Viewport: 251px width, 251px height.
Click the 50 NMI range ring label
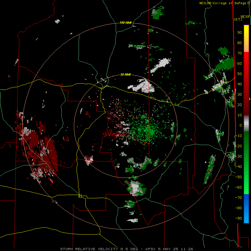click(x=126, y=74)
